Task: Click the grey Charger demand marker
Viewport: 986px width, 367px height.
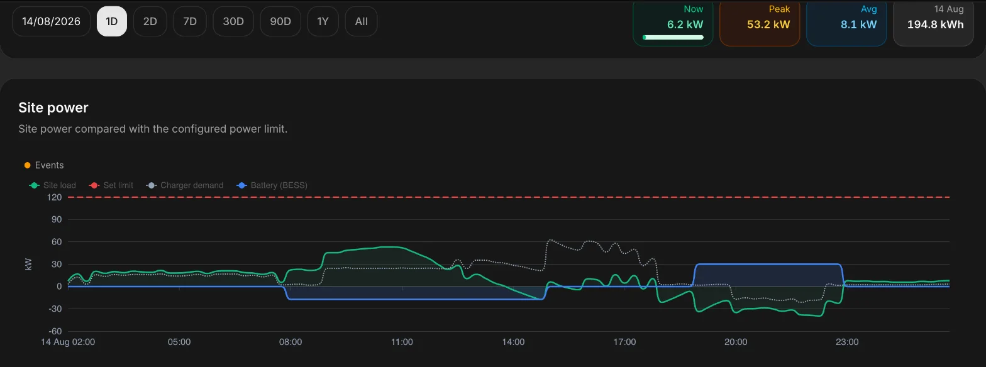Action: (151, 185)
